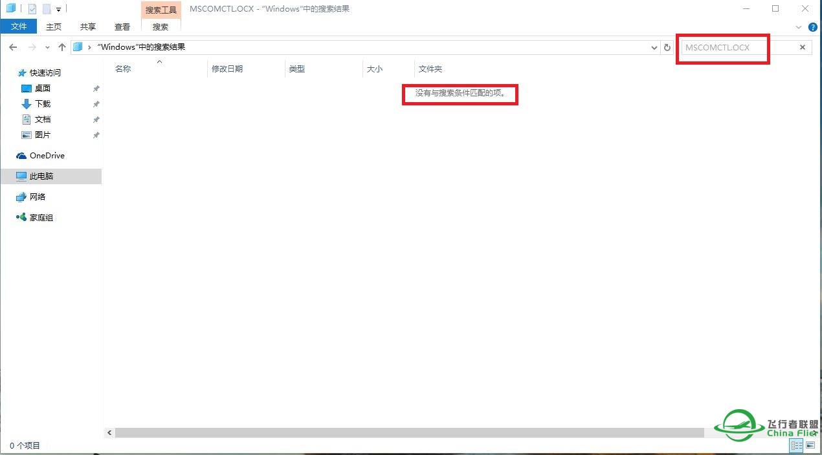822x455 pixels.
Task: Unpin 下载 from Quick Access
Action: coord(96,103)
